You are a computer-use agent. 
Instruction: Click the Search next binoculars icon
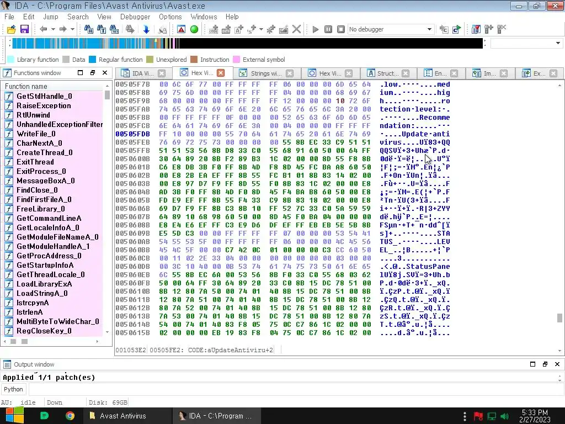point(130,29)
